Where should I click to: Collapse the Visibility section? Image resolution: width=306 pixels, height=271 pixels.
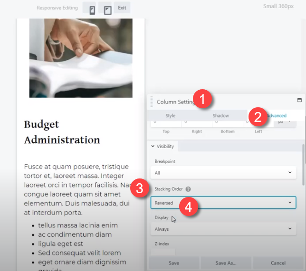pos(163,146)
